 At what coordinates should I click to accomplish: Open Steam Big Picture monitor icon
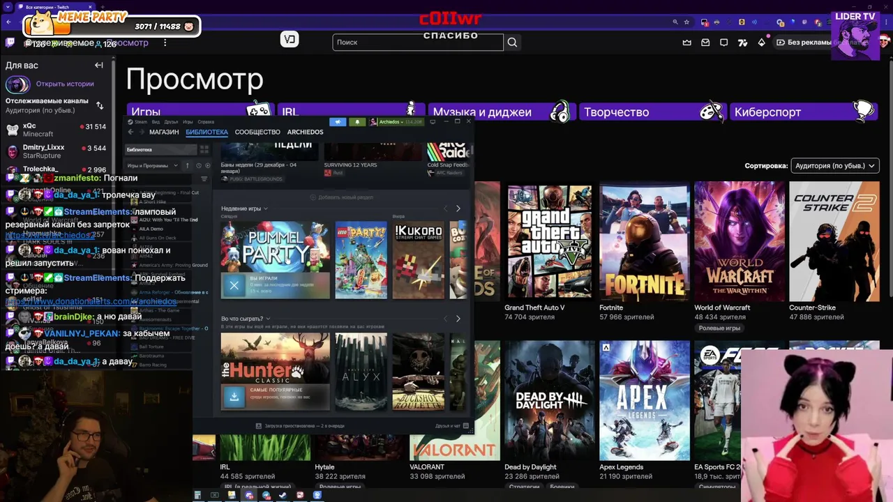click(433, 122)
